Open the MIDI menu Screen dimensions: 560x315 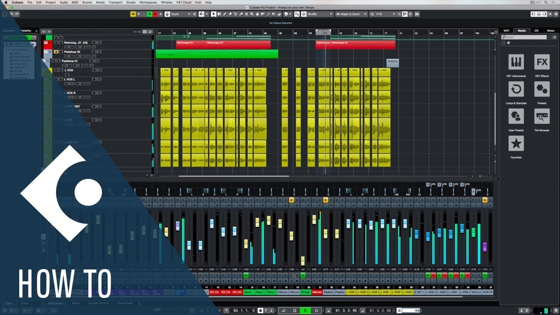click(x=75, y=2)
